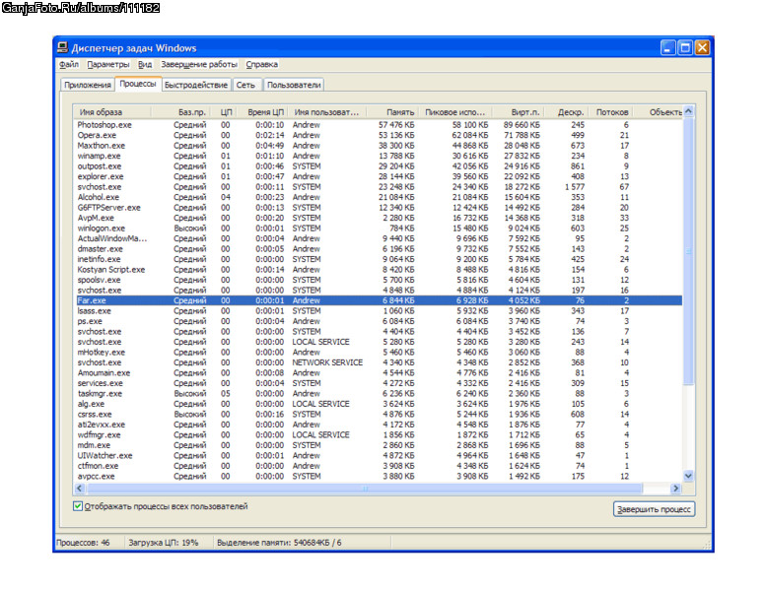Click the vertical scrollbar thumb
This screenshot has width=767, height=589.
[689, 251]
